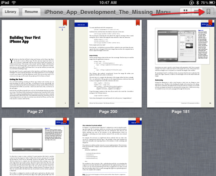Tap red bookmark ribbon on Page 27

65,23
